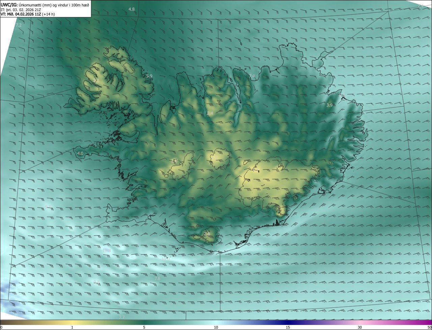Viewport: 432px width, 330px height.
Task: Click the 2.4 value label on map
Action: tap(210, 113)
